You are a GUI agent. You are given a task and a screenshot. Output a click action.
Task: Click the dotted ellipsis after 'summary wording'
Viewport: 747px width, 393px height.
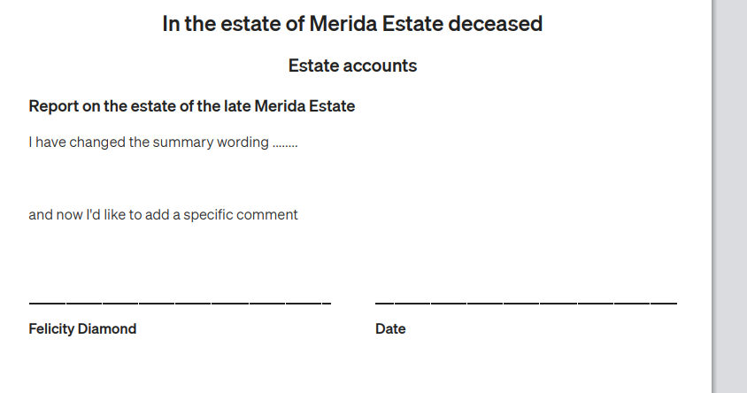pos(285,144)
